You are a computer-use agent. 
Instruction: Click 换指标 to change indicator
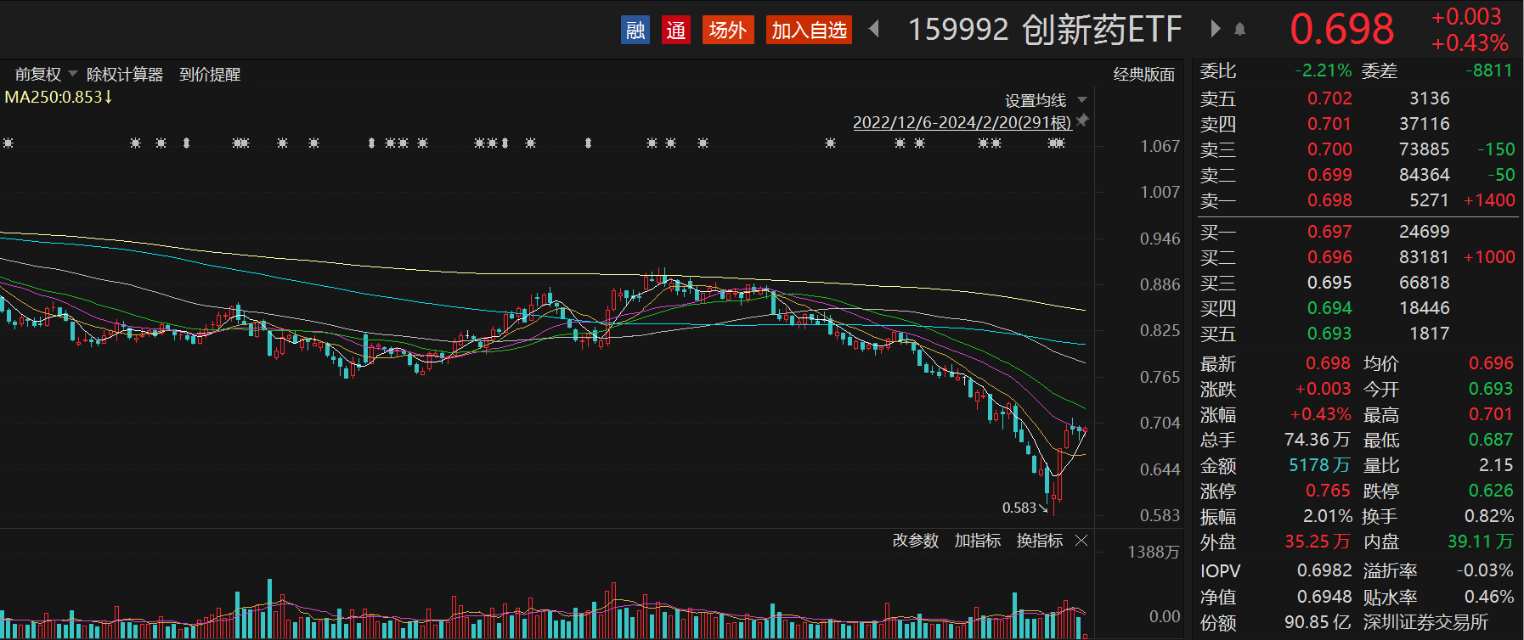pyautogui.click(x=1039, y=541)
